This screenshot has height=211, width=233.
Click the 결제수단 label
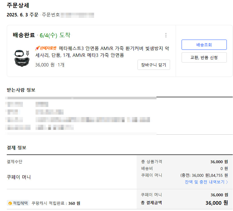(14, 162)
